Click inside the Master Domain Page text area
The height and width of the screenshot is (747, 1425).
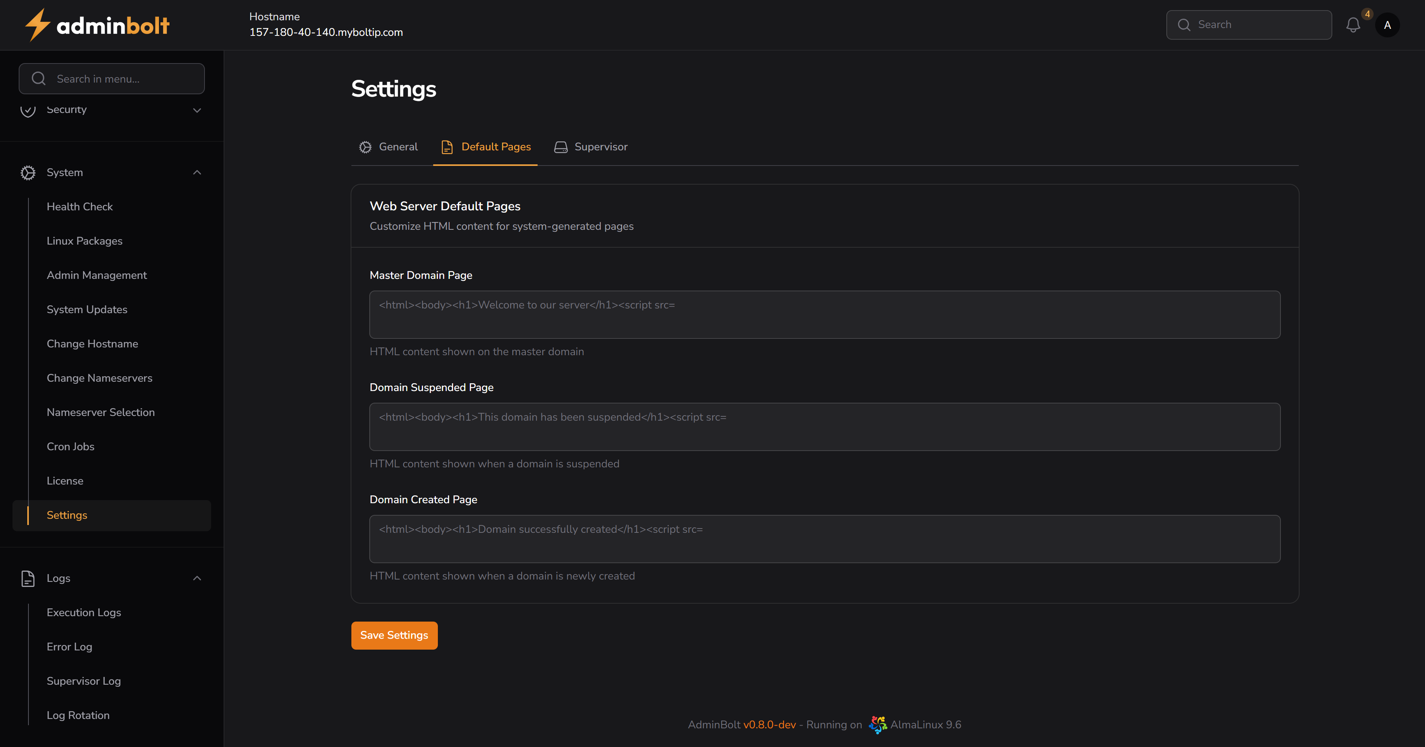point(824,315)
